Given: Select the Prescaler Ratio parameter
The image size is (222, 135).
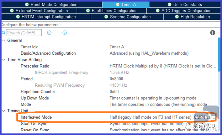Looking at the screenshot, I should point(35,66).
